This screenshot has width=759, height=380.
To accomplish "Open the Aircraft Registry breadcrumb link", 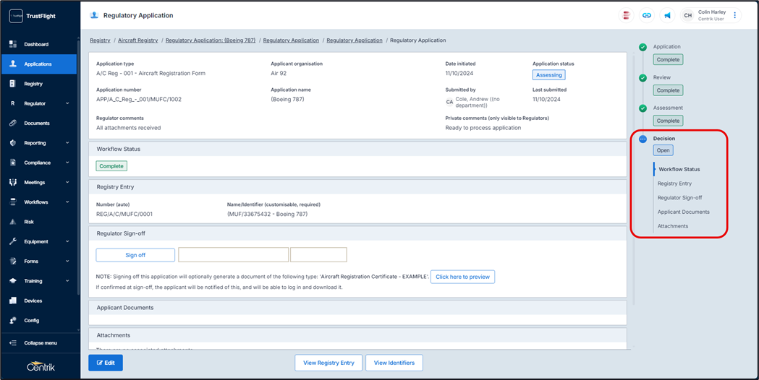I will [137, 40].
